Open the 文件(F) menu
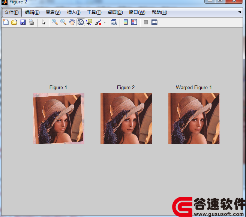 coord(12,12)
